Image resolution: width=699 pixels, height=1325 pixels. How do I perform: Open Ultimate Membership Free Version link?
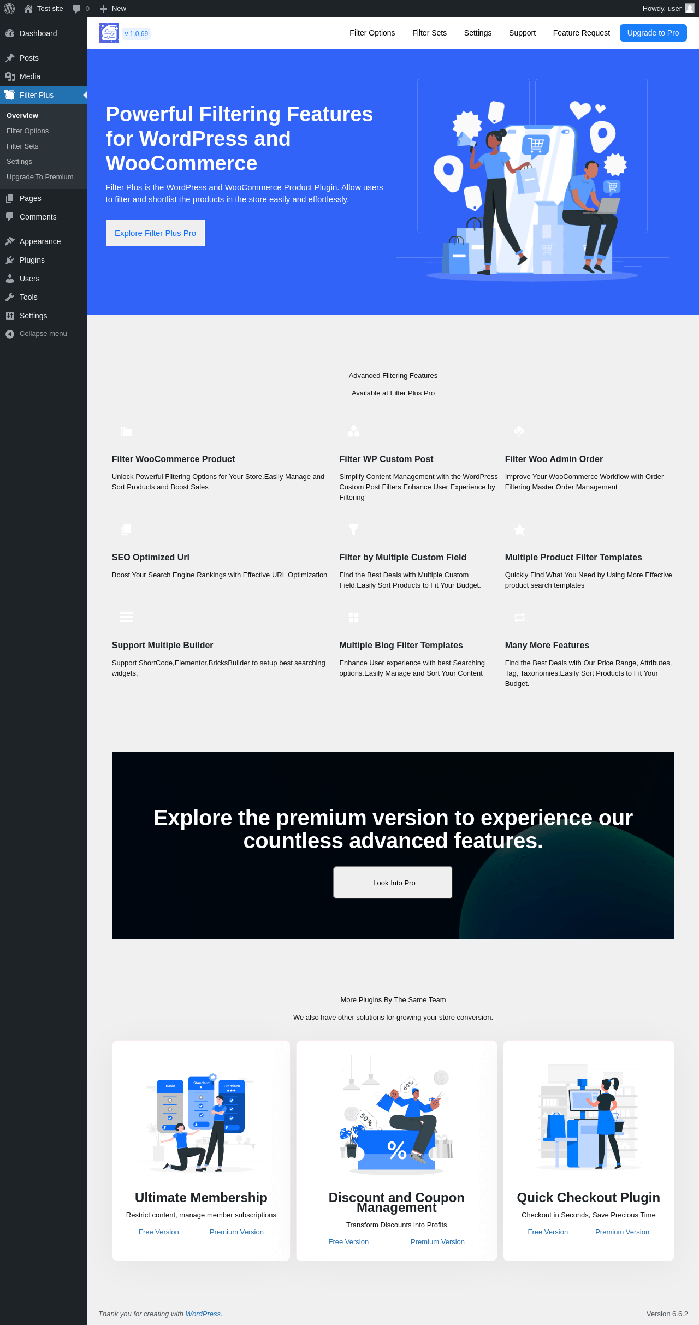pos(158,1232)
